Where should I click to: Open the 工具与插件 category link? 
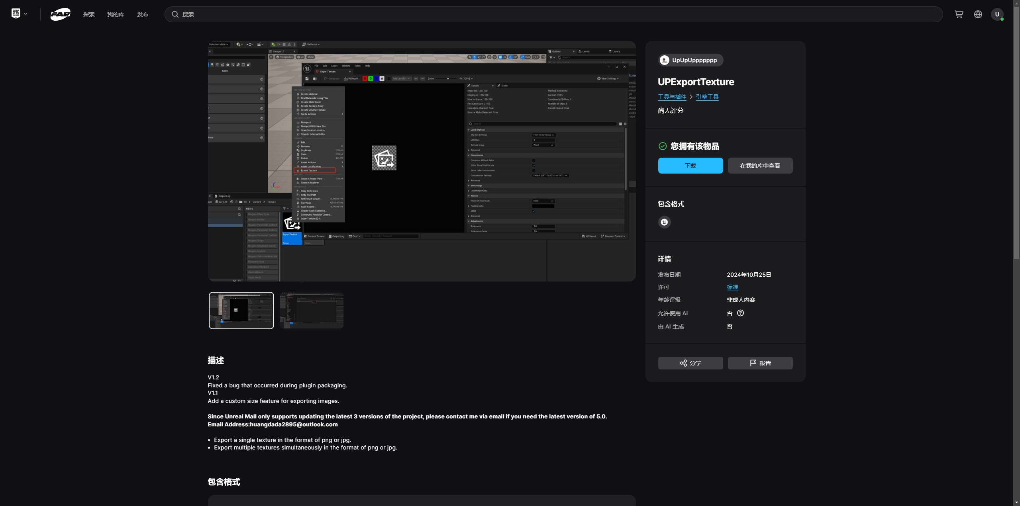pos(672,97)
